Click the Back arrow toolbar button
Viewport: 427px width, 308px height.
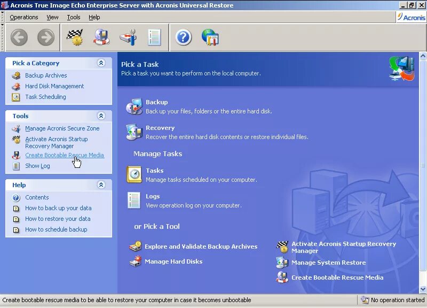[19, 37]
